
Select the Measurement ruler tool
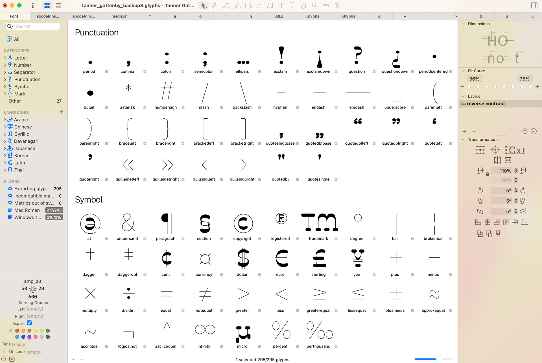click(x=326, y=5)
